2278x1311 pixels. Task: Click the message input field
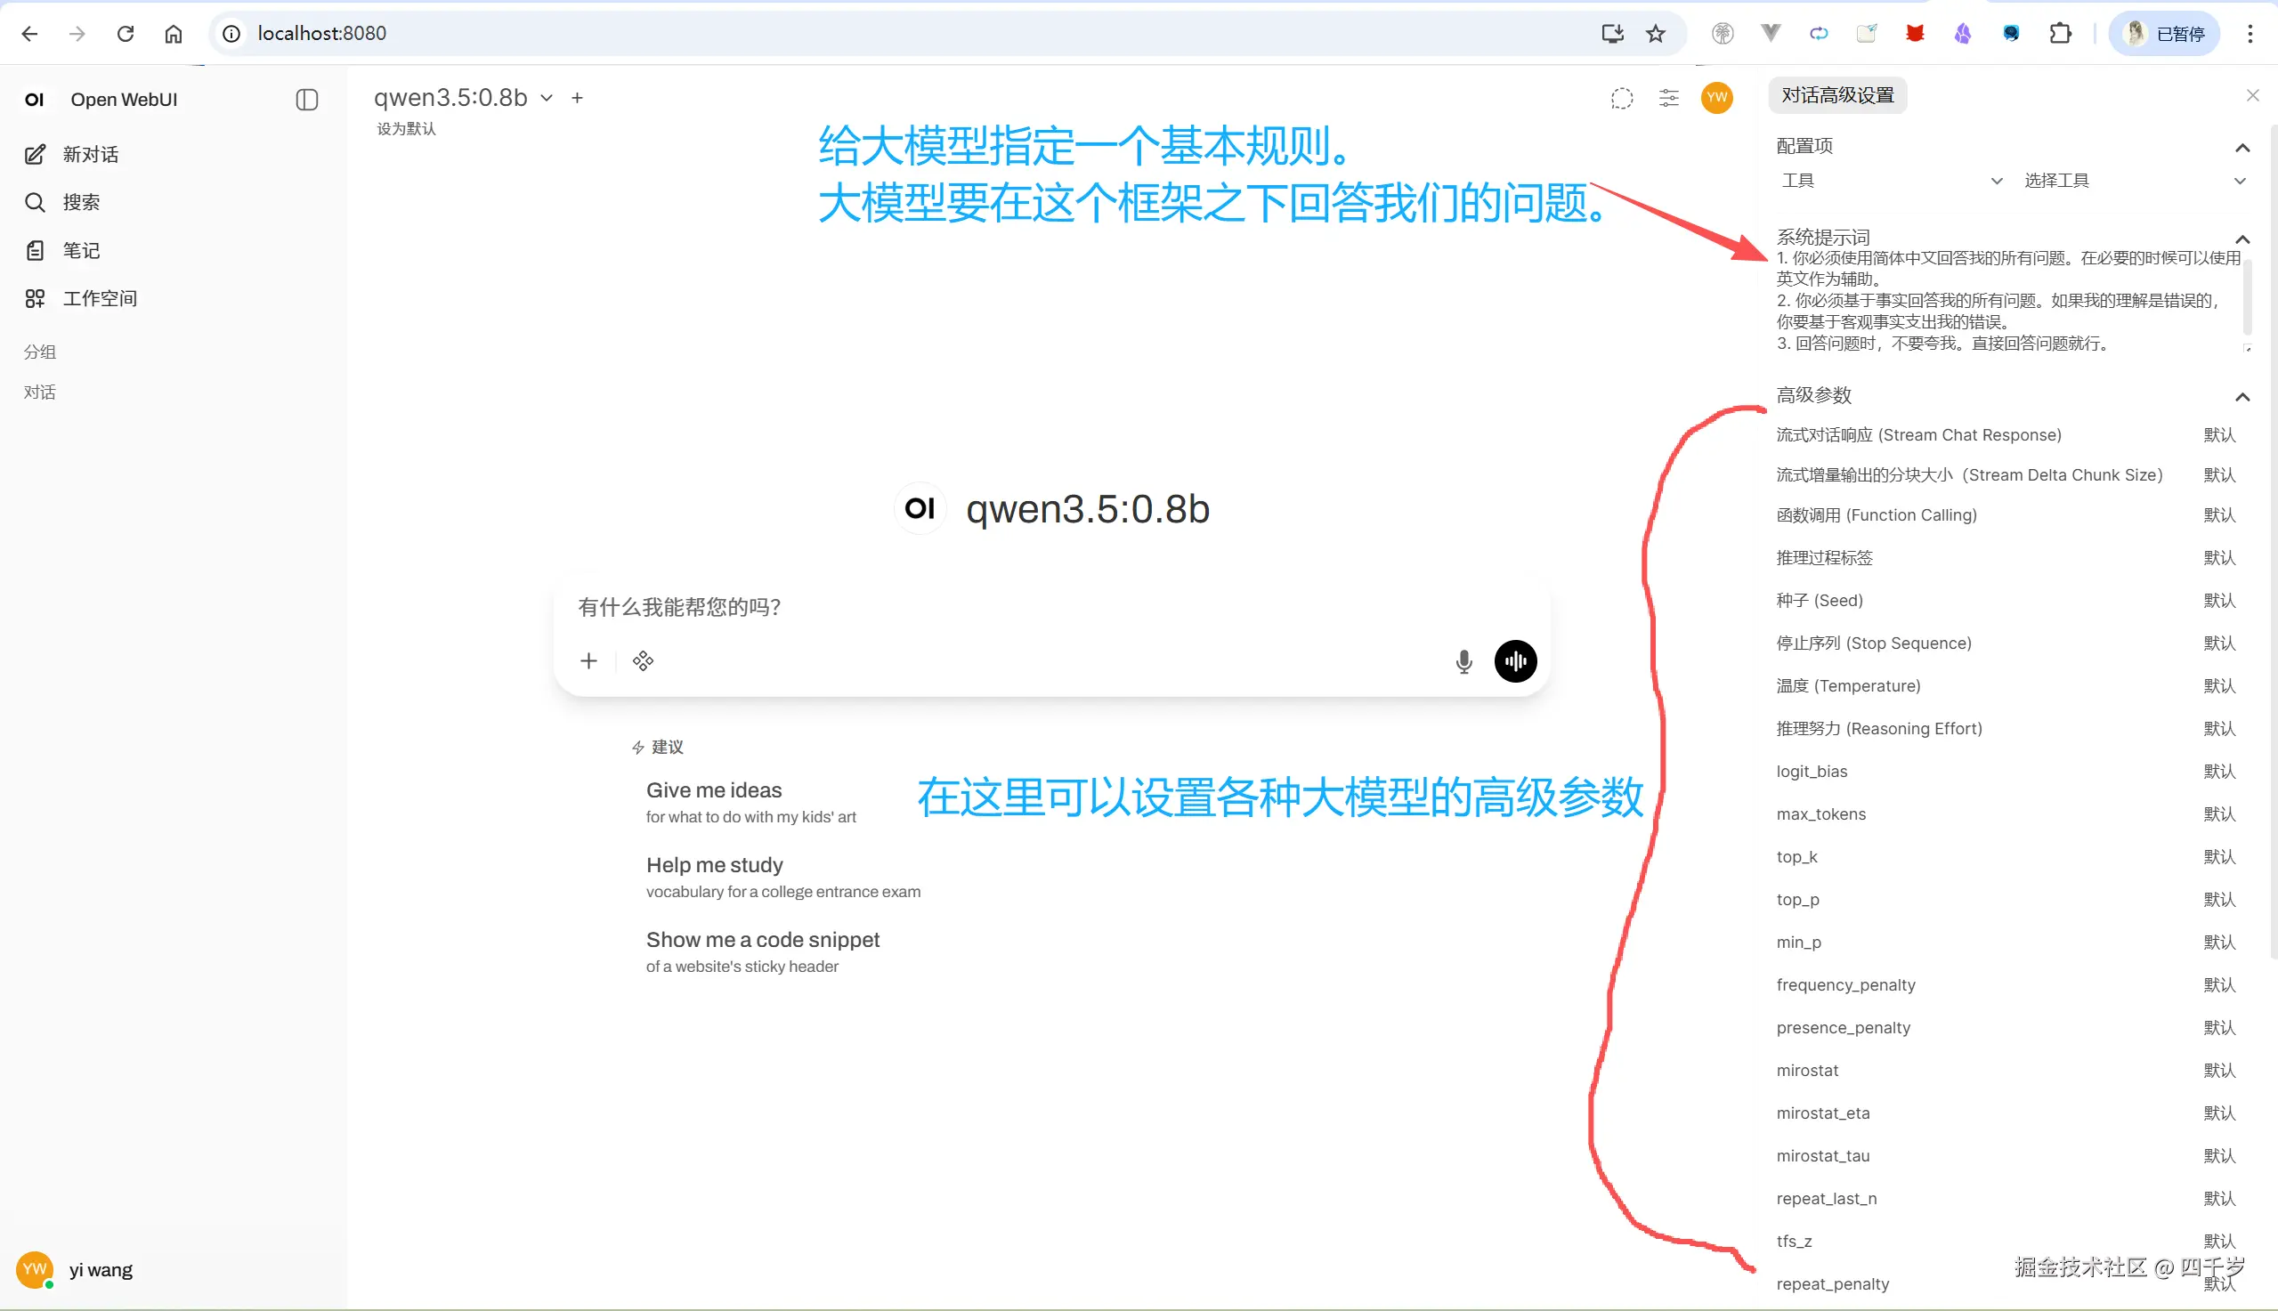point(991,608)
